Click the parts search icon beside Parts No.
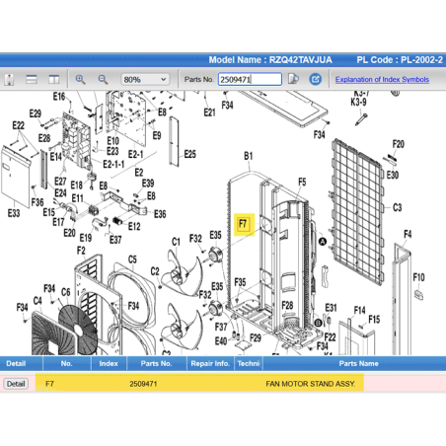Screen dimensions: 446x446 pyautogui.click(x=293, y=79)
